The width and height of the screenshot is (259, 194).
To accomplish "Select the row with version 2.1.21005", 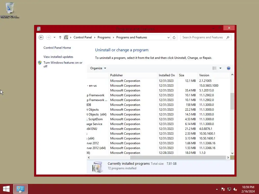I will tap(158, 81).
